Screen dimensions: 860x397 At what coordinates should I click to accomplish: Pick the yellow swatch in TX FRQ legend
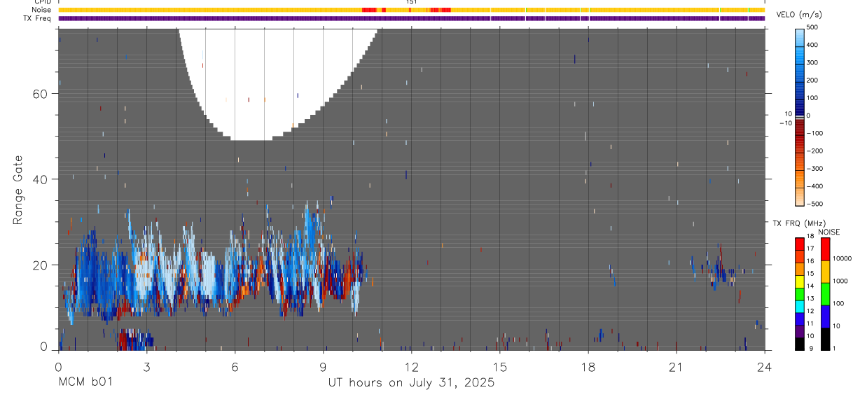800,280
